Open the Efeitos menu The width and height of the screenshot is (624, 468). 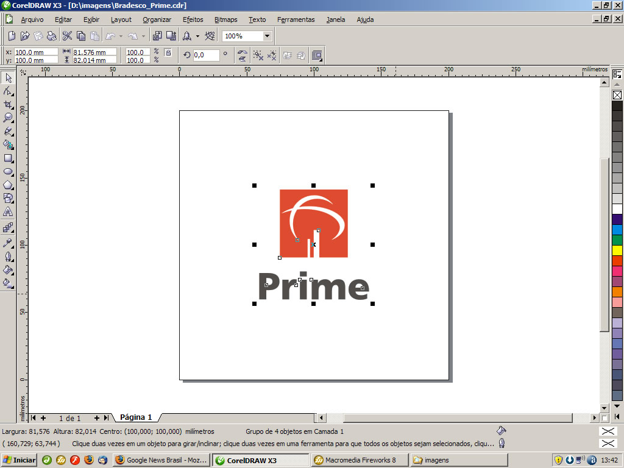(x=193, y=19)
